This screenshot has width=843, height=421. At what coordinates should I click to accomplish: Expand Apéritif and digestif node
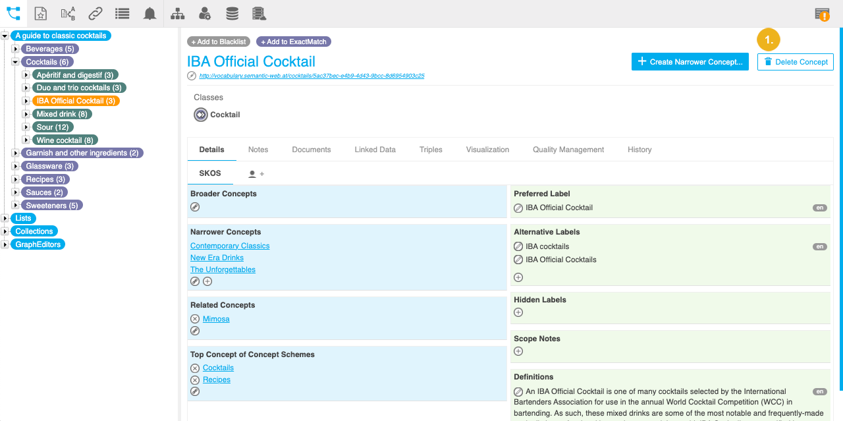26,75
